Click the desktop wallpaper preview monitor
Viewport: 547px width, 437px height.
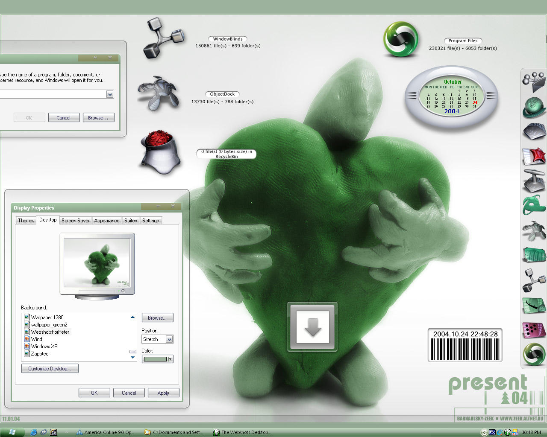click(97, 265)
